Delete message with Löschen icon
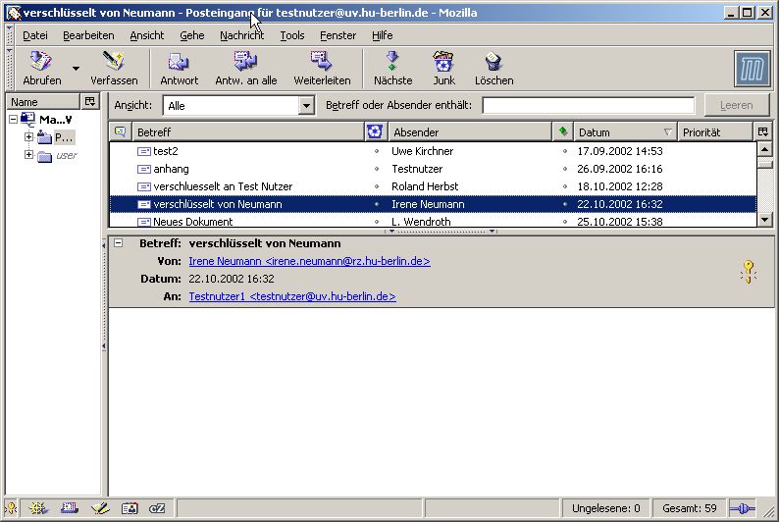 (493, 68)
